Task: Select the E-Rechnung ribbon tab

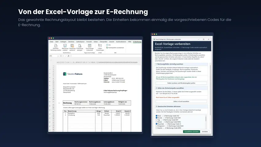Action: pyautogui.click(x=137, y=42)
